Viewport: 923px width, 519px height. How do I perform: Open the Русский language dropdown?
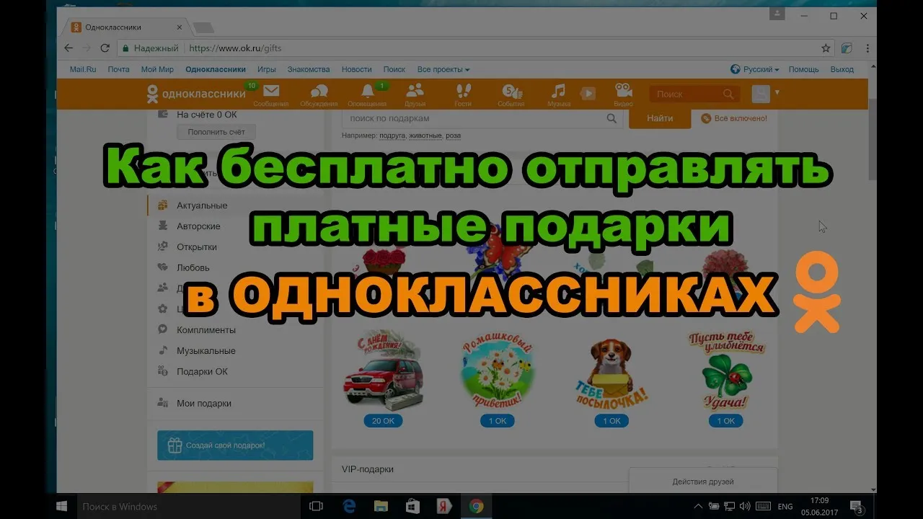[755, 69]
